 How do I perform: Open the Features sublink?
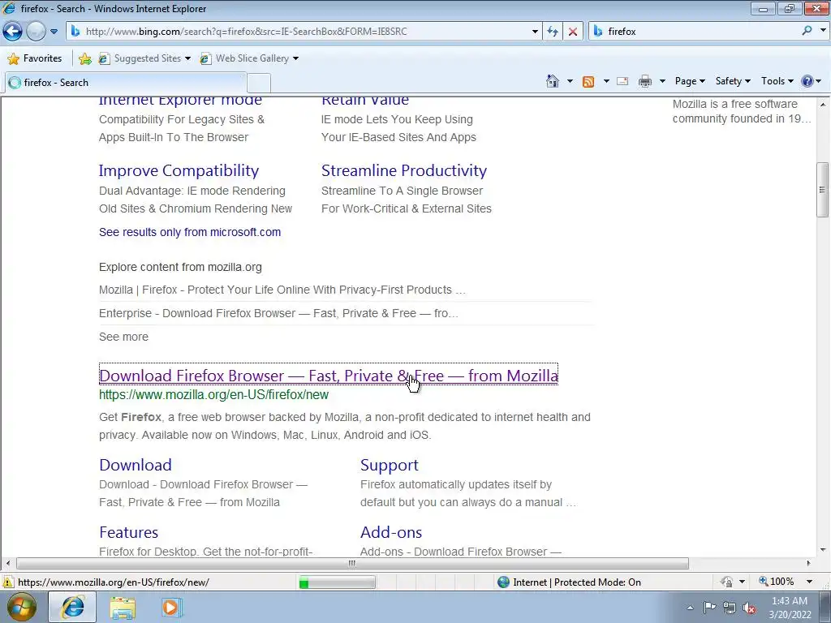pos(128,532)
